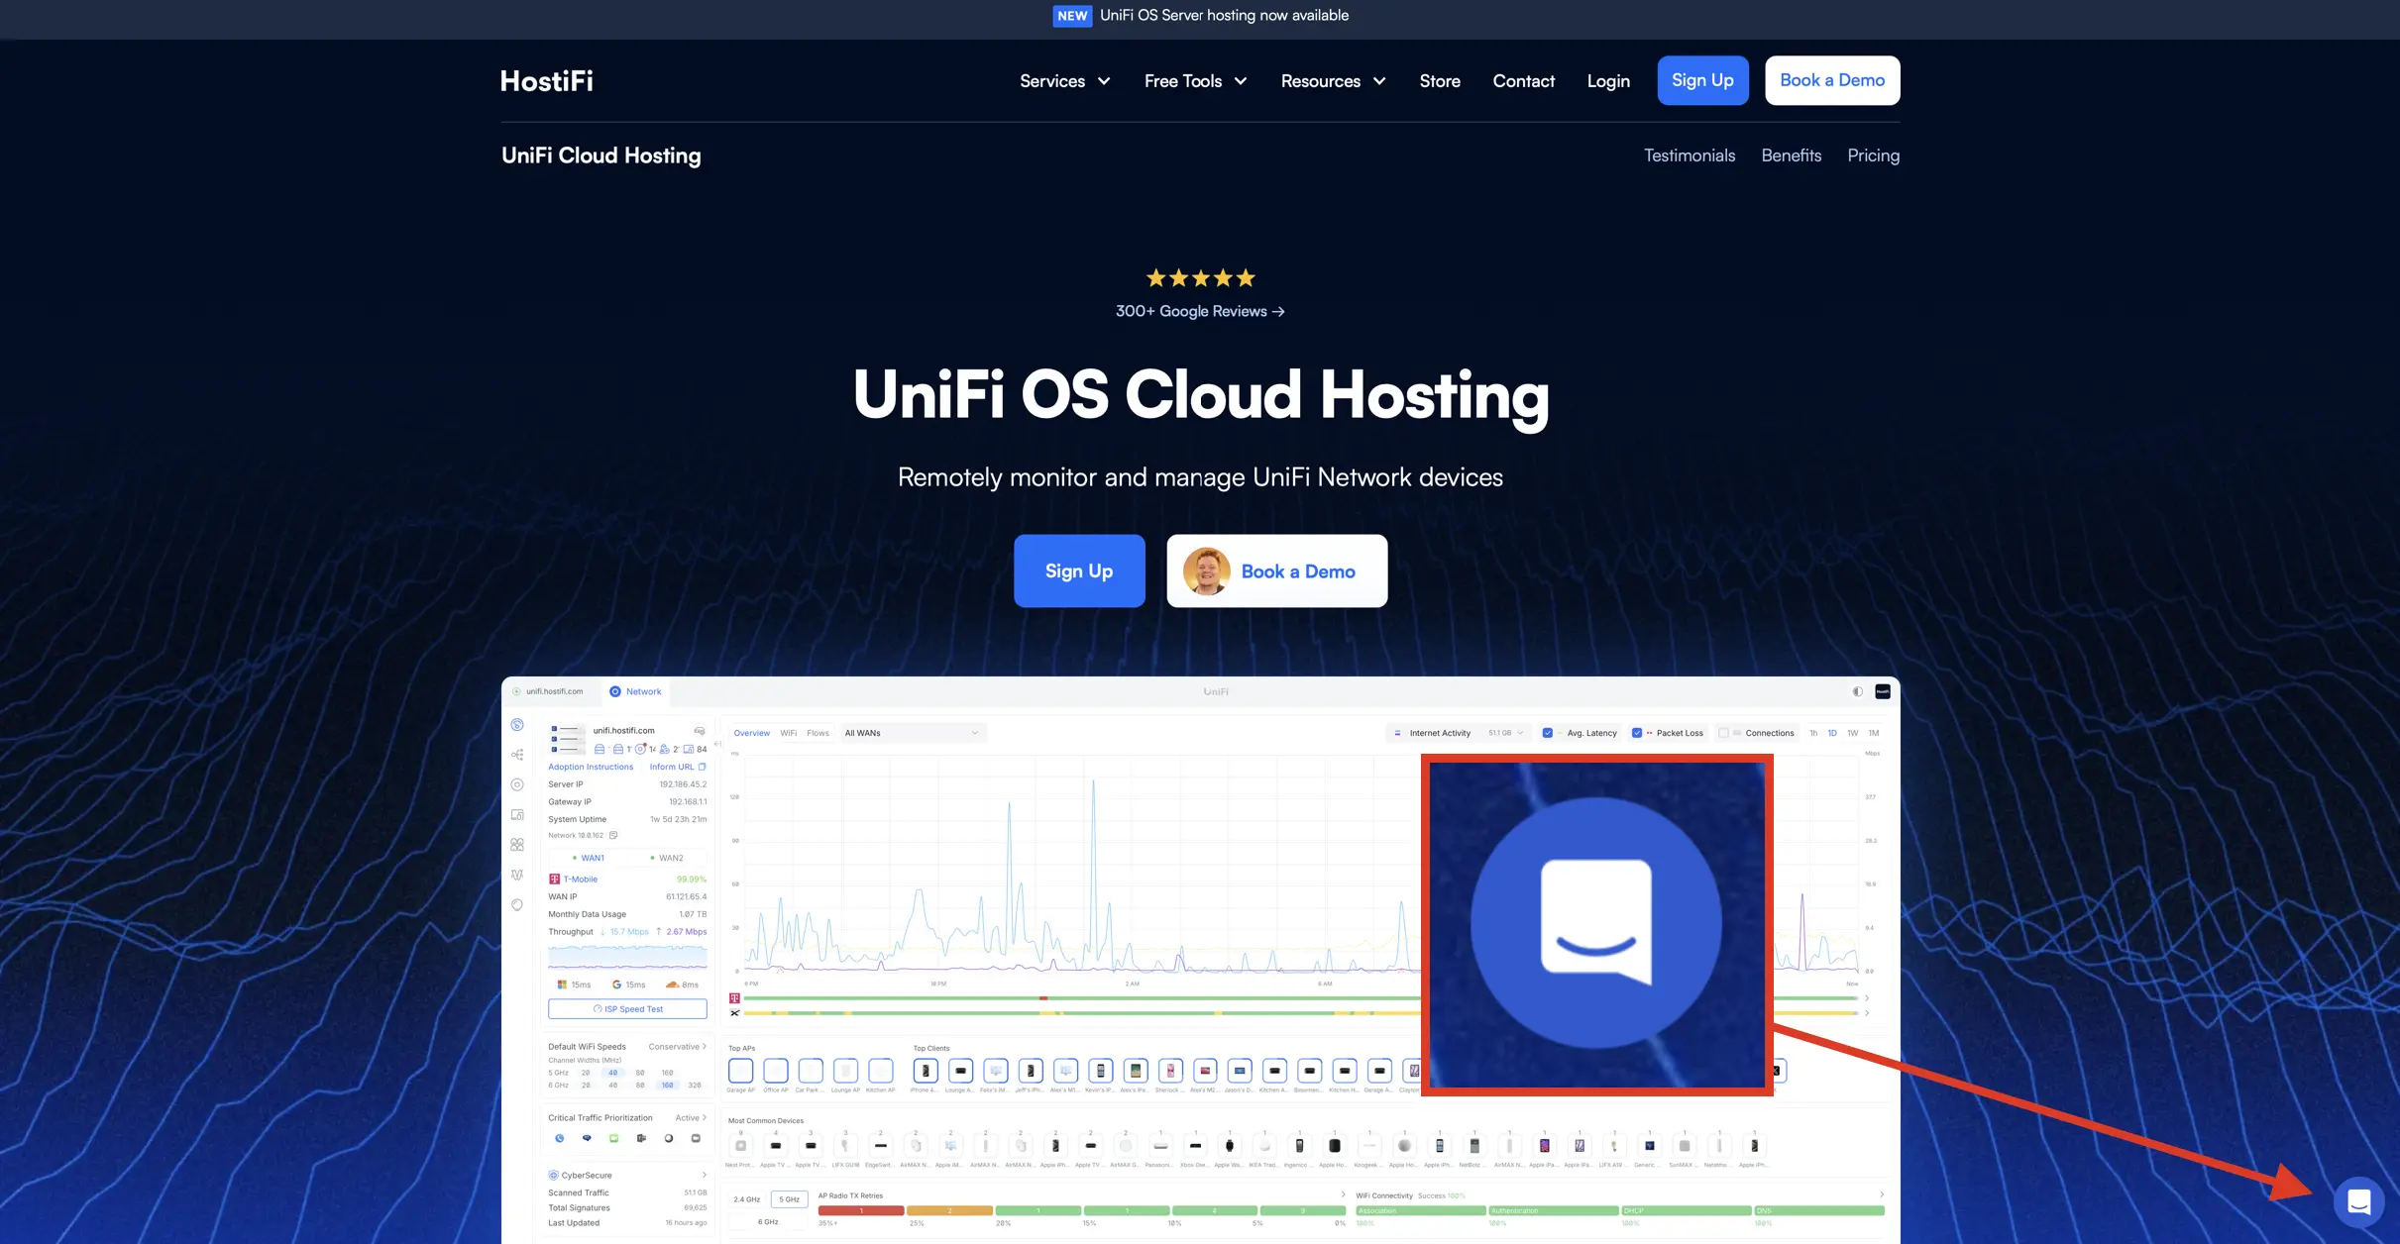This screenshot has height=1244, width=2400.
Task: Click the T-Mobile logo icon
Action: [554, 879]
